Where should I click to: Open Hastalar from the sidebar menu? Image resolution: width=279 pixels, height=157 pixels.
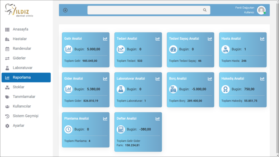point(20,39)
